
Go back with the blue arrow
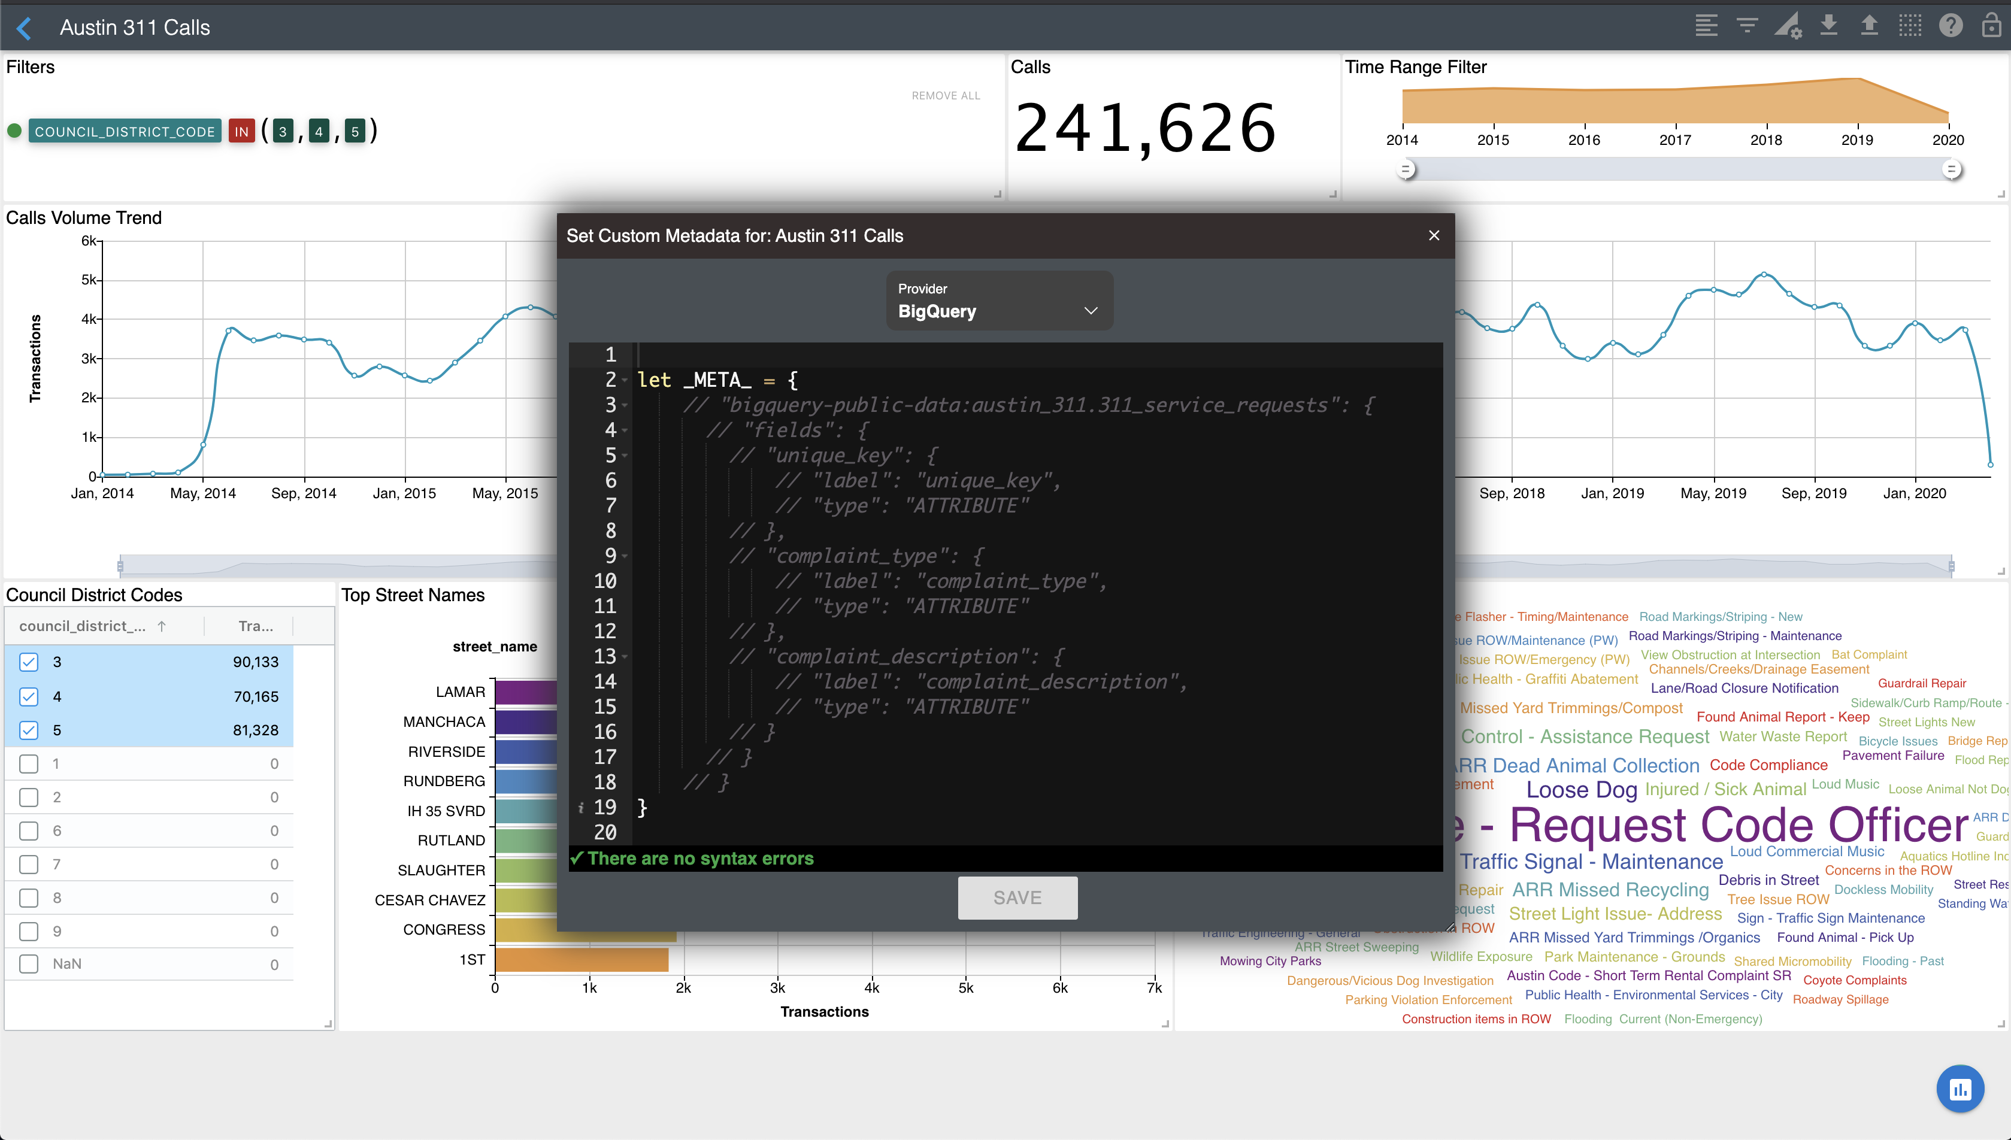click(x=25, y=28)
